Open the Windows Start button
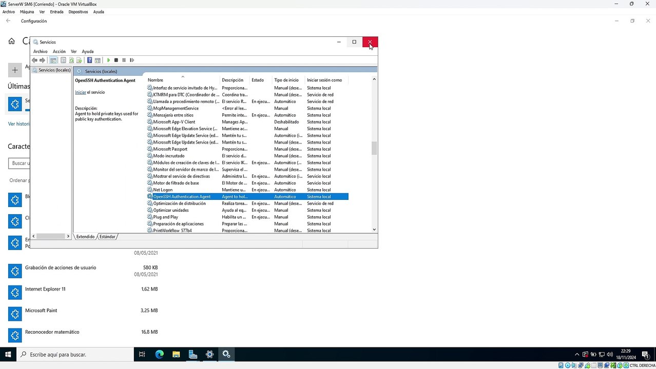The image size is (656, 369). pyautogui.click(x=8, y=354)
